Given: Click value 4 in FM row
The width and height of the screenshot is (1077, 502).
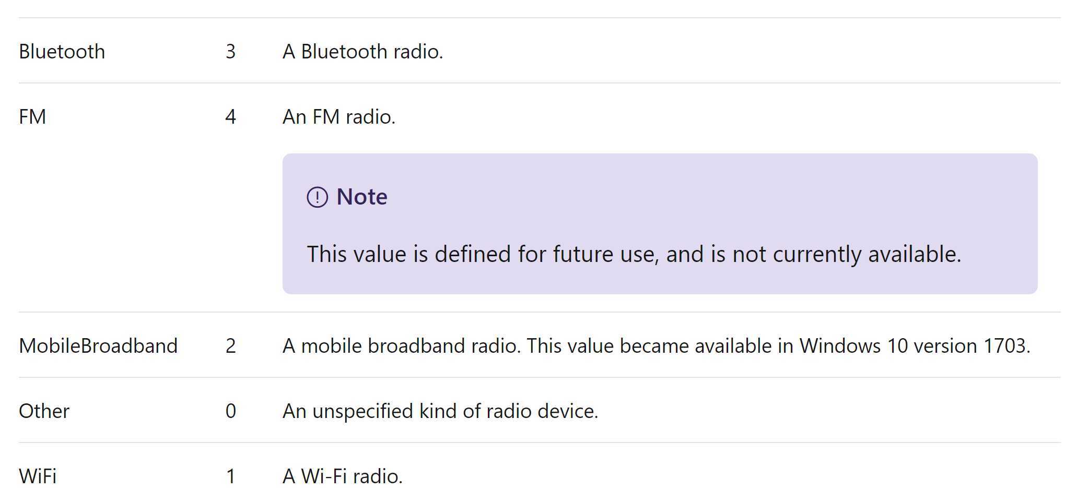Looking at the screenshot, I should pos(230,117).
